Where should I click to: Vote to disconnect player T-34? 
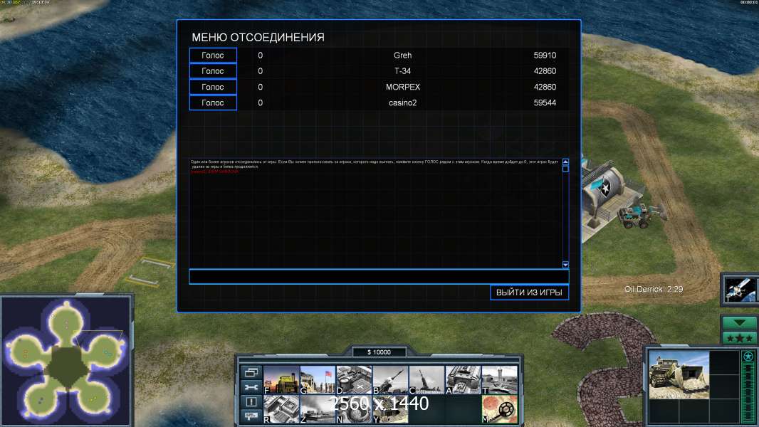point(213,71)
